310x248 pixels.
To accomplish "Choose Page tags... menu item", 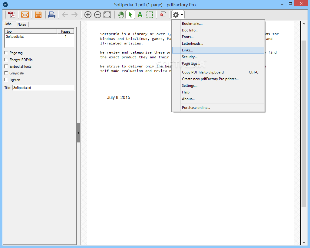I will tap(218, 64).
